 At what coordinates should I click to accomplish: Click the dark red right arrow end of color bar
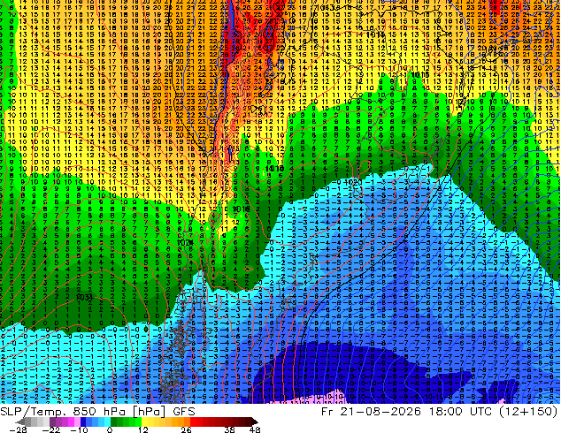[255, 422]
